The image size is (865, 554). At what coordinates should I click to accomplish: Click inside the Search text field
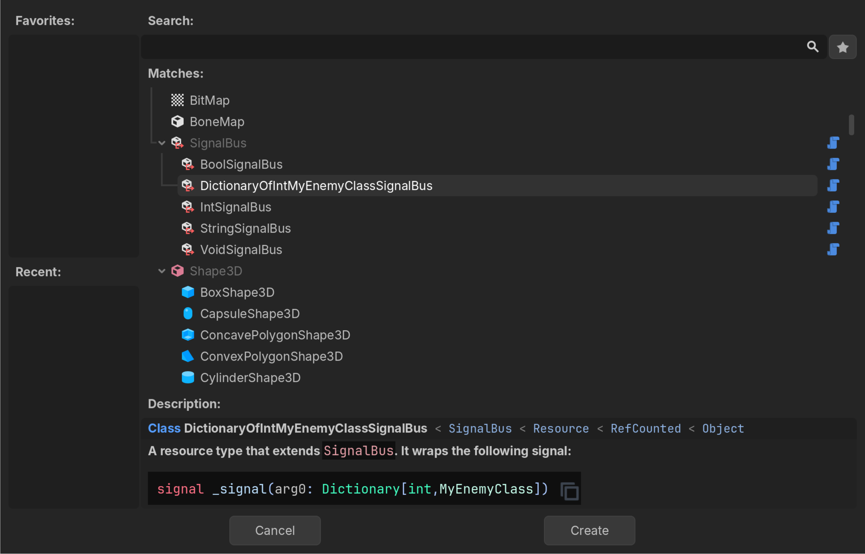click(432, 47)
